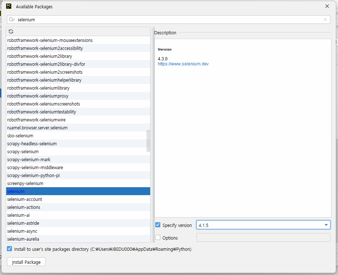Select selenium-account package
The height and width of the screenshot is (275, 338).
(x=78, y=199)
